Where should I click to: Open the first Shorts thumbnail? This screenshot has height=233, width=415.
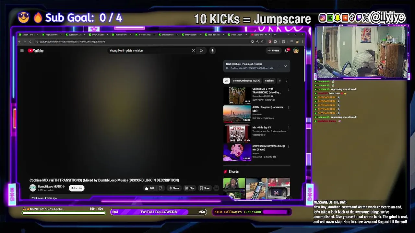[234, 188]
